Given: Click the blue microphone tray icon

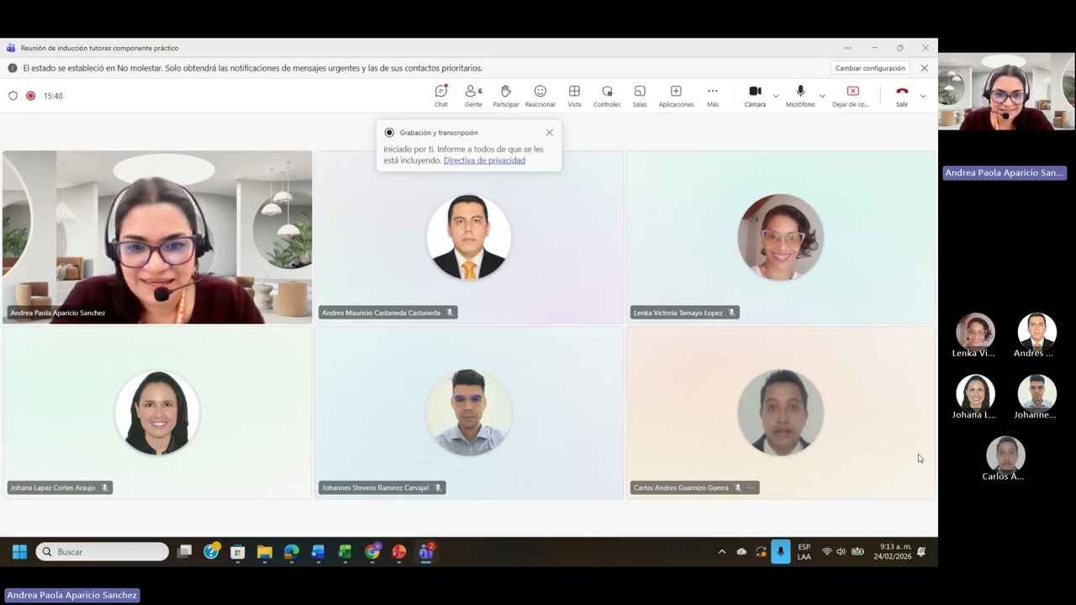Looking at the screenshot, I should [781, 552].
